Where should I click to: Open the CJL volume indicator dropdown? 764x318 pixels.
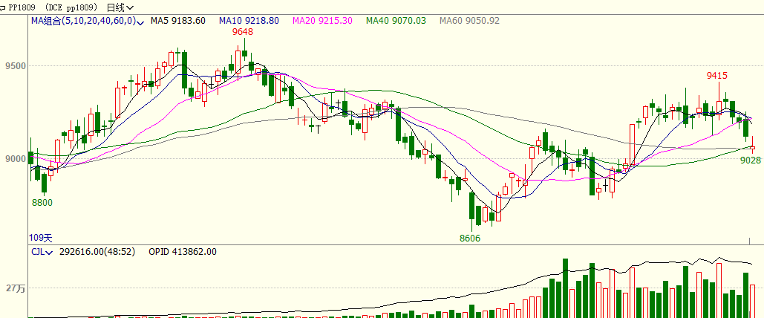click(50, 253)
